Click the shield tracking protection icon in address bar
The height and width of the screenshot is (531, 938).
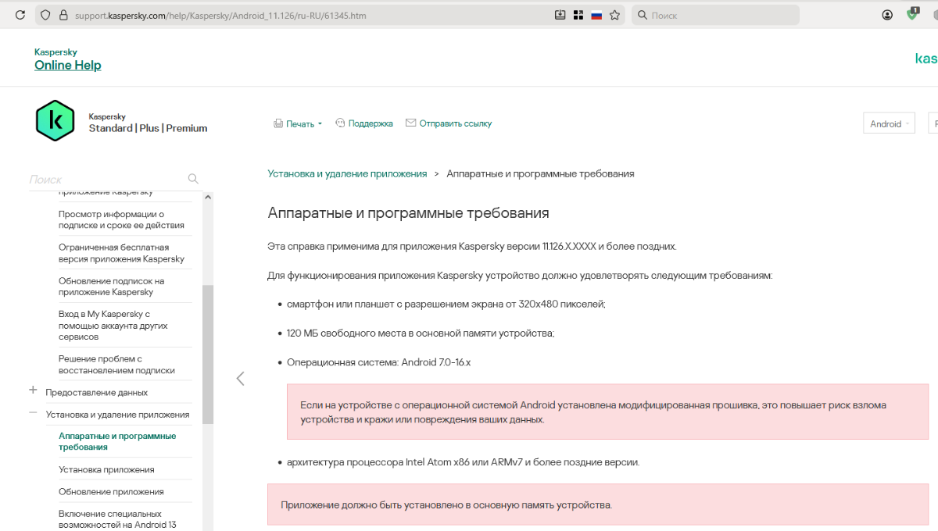(45, 15)
